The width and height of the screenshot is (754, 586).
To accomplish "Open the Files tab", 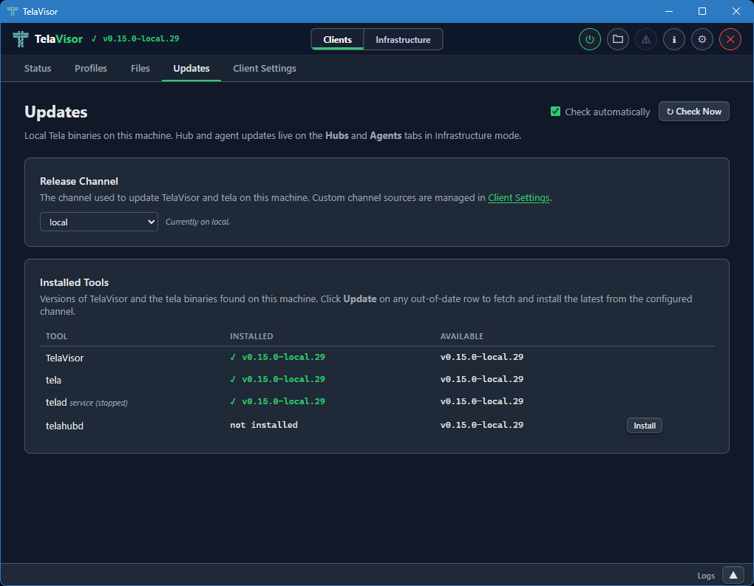I will 140,68.
